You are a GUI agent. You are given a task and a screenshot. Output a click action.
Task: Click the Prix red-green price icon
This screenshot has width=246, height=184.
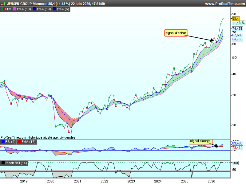(x=3, y=9)
